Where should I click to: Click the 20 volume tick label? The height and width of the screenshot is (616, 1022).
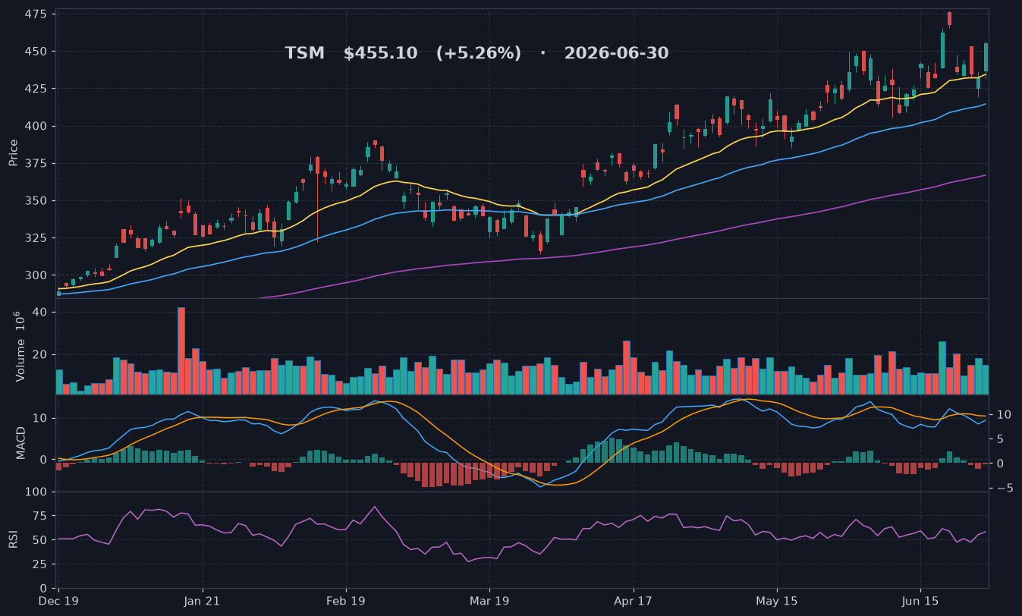click(40, 354)
